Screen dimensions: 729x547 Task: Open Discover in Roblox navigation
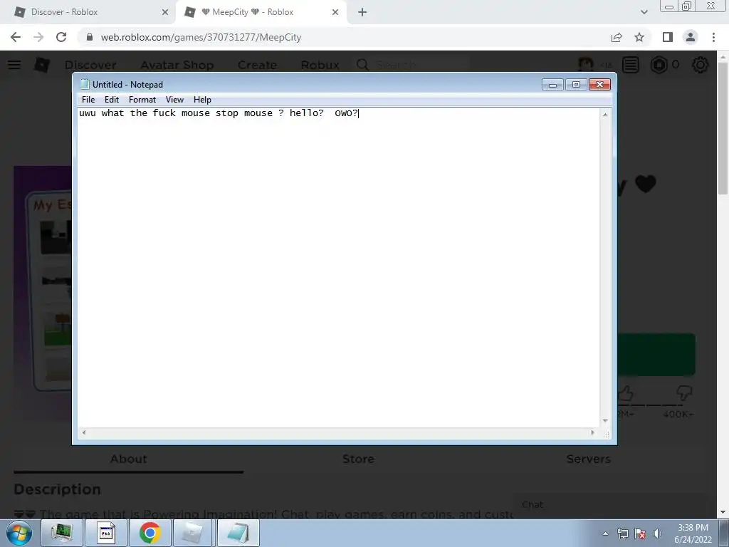point(90,65)
